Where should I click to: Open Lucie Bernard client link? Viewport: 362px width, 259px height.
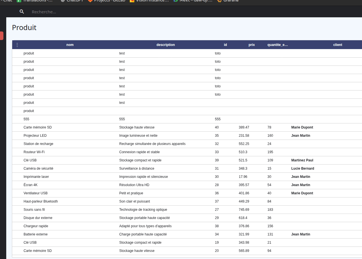(303, 169)
